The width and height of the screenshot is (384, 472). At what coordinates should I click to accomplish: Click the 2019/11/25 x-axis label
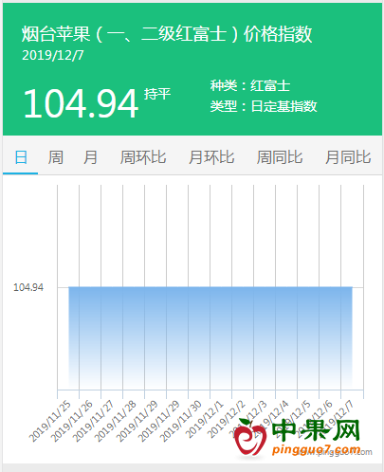pos(50,421)
